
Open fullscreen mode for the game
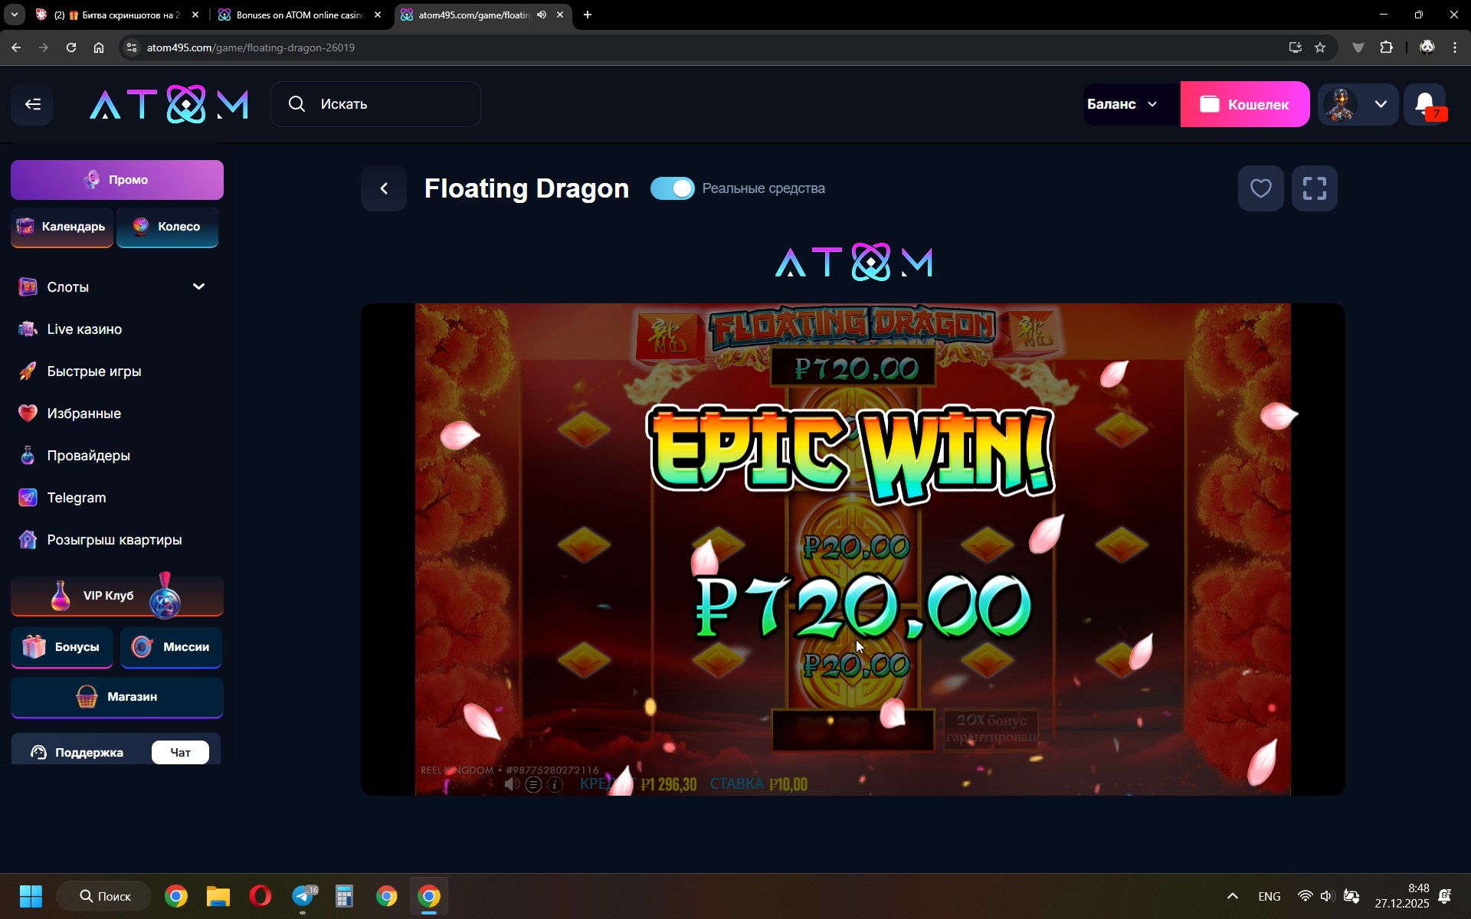pyautogui.click(x=1314, y=188)
